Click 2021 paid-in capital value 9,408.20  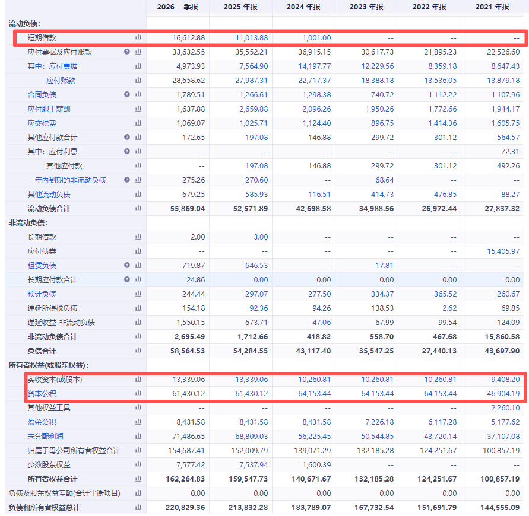click(x=505, y=380)
